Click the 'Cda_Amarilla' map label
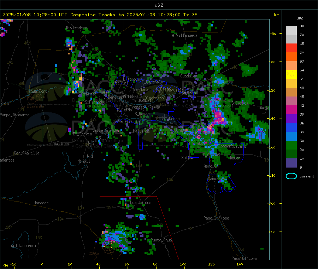 tap(26, 153)
